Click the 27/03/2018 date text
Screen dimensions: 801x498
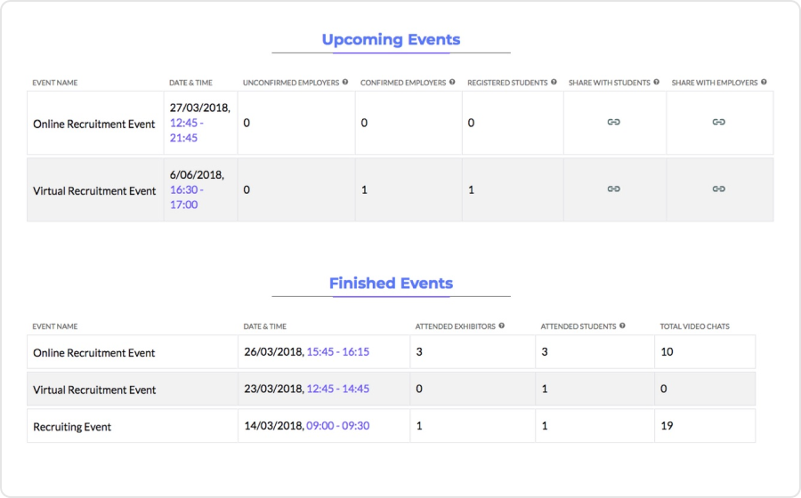click(x=200, y=108)
